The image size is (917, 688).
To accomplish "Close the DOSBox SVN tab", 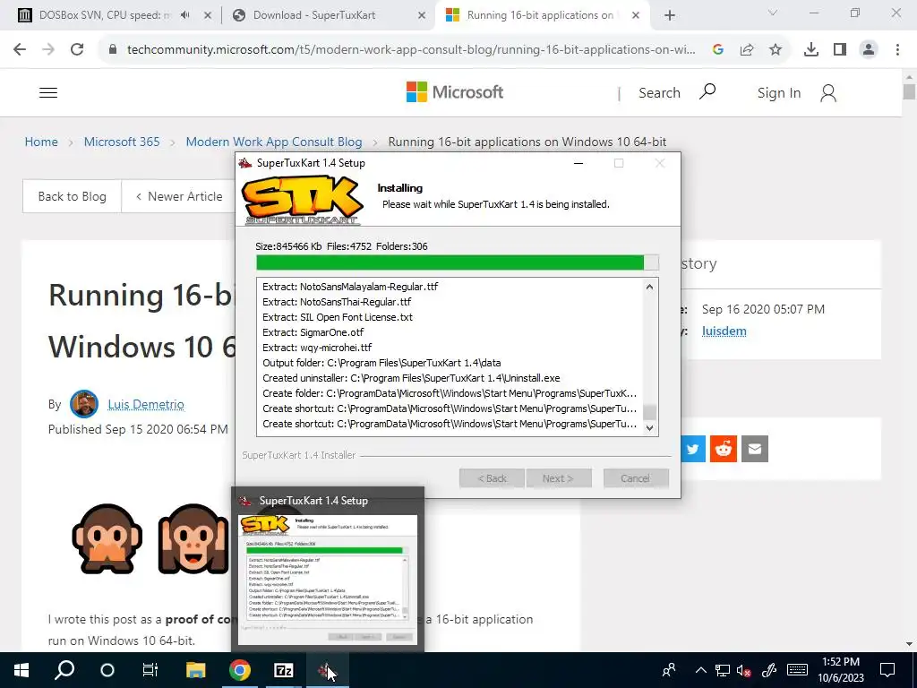I will [x=208, y=16].
